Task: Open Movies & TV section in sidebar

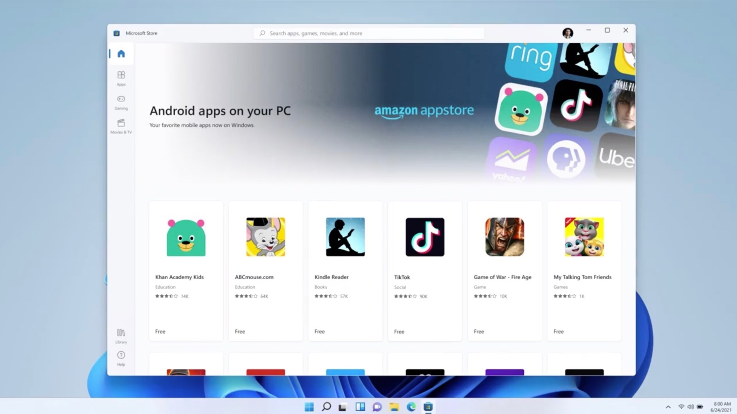Action: click(121, 126)
